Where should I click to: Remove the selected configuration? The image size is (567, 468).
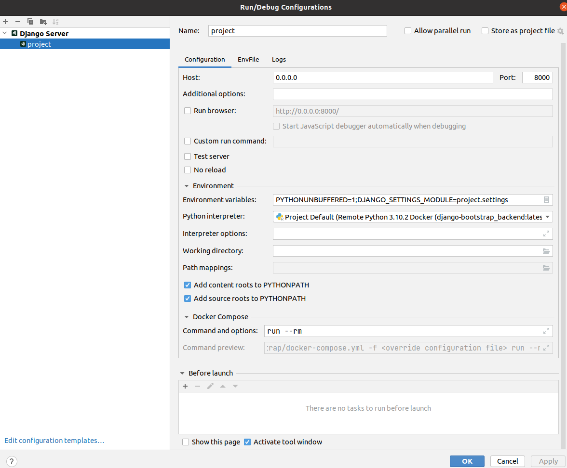(18, 22)
